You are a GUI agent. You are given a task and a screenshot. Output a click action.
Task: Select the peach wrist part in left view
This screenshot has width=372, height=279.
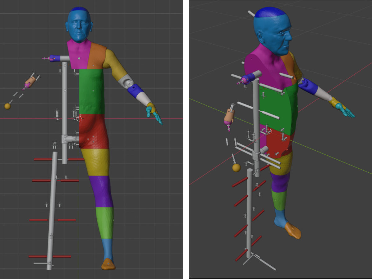coord(30,81)
